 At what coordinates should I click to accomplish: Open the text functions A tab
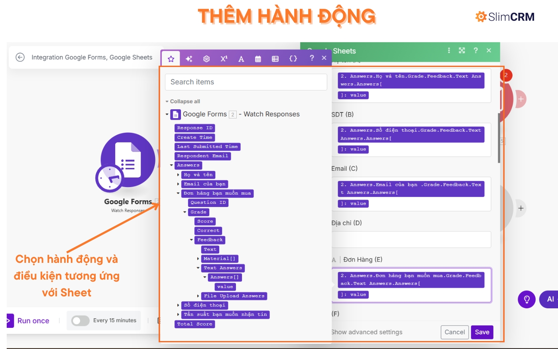[x=241, y=59]
